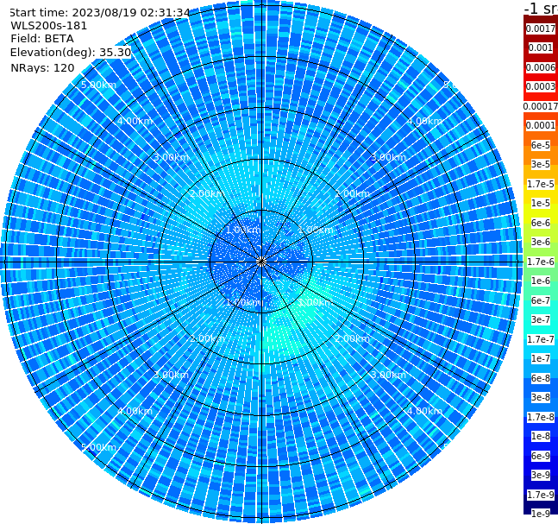Click the lower-right 3.00km ring label
Image resolution: width=558 pixels, height=524 pixels.
(389, 375)
